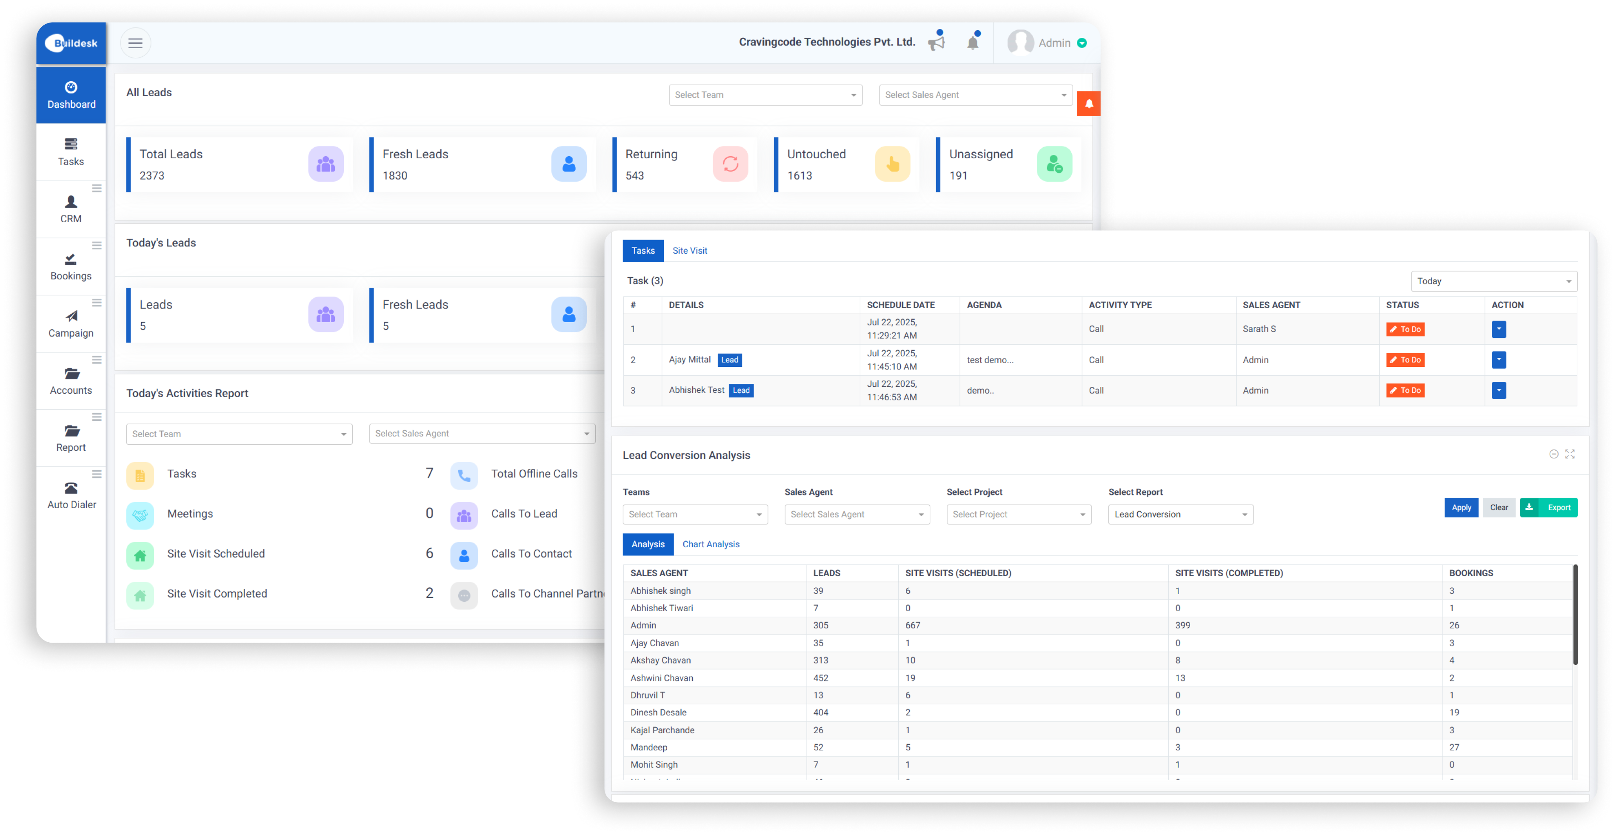The height and width of the screenshot is (835, 1616).
Task: Switch to the Site Visit tab
Action: coord(689,250)
